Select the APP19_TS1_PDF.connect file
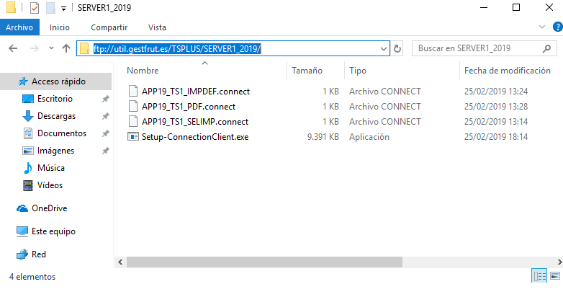Screen dimensions: 563x297 pos(189,106)
